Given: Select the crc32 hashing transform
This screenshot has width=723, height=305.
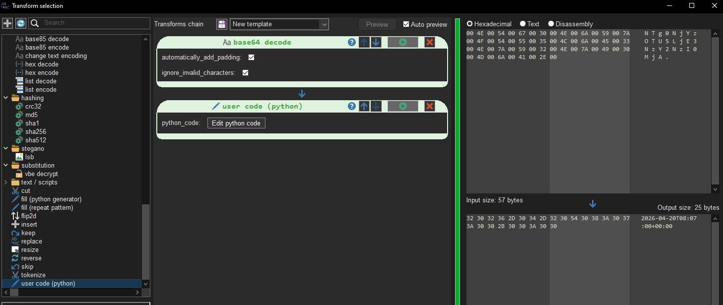Looking at the screenshot, I should 33,107.
